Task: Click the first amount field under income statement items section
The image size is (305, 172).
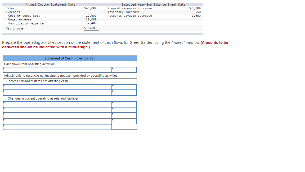Action: (x=124, y=87)
